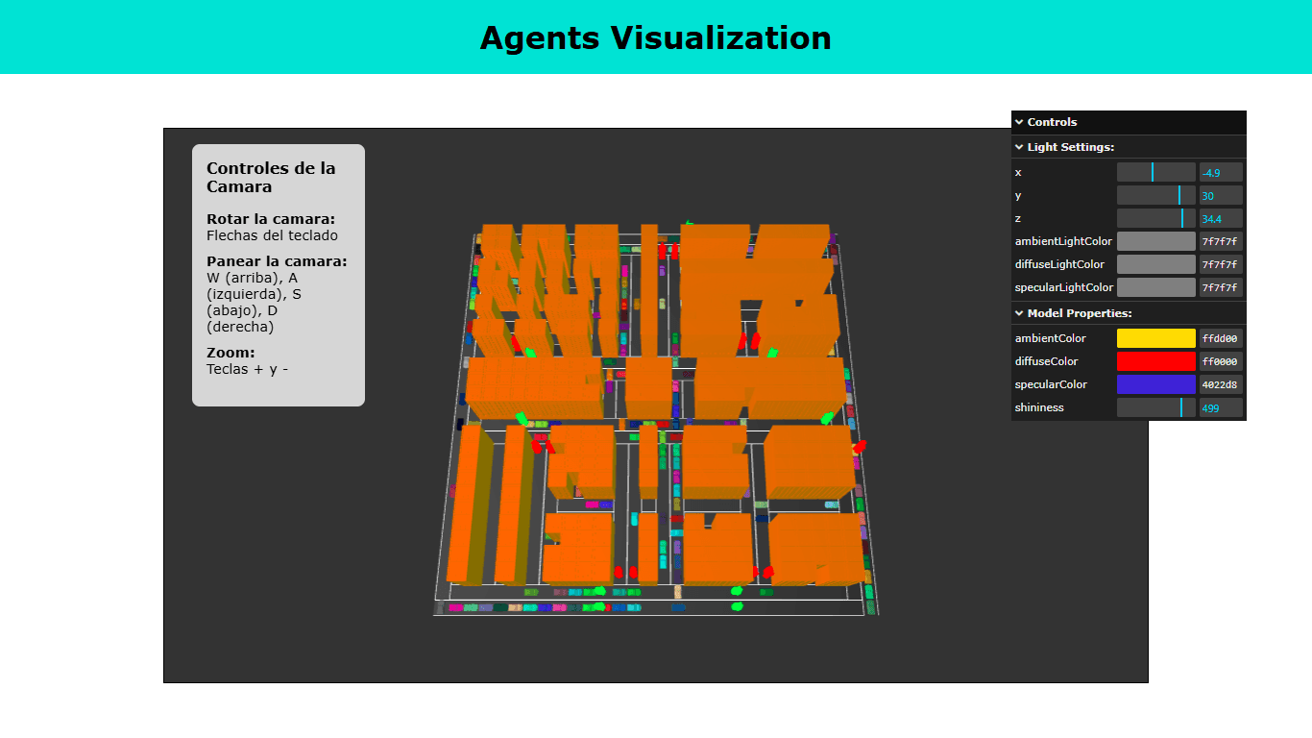Open the yellow ambientColor swatch
Screen dimensions: 1312x738
tap(1155, 338)
